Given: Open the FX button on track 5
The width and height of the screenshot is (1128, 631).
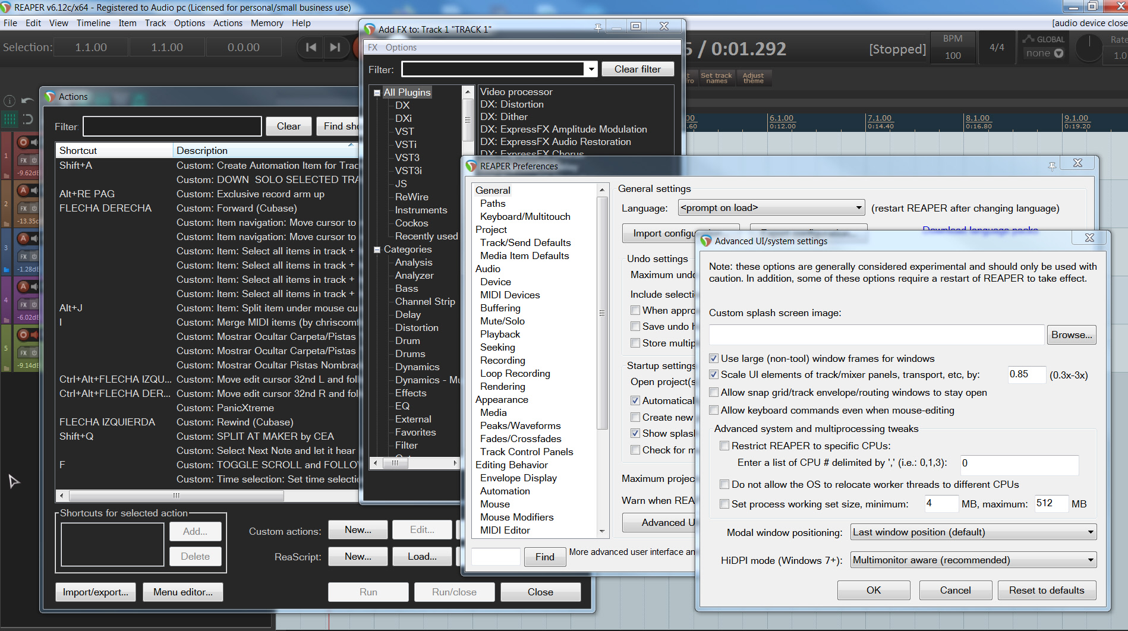Looking at the screenshot, I should coord(23,353).
